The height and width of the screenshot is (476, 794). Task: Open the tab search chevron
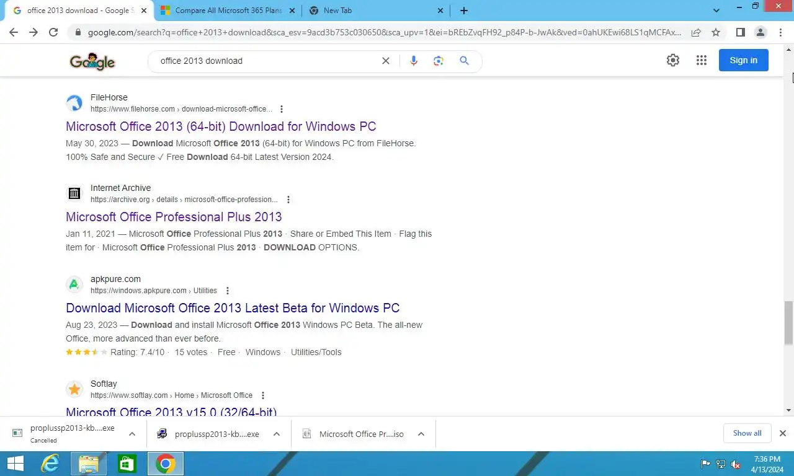tap(716, 11)
